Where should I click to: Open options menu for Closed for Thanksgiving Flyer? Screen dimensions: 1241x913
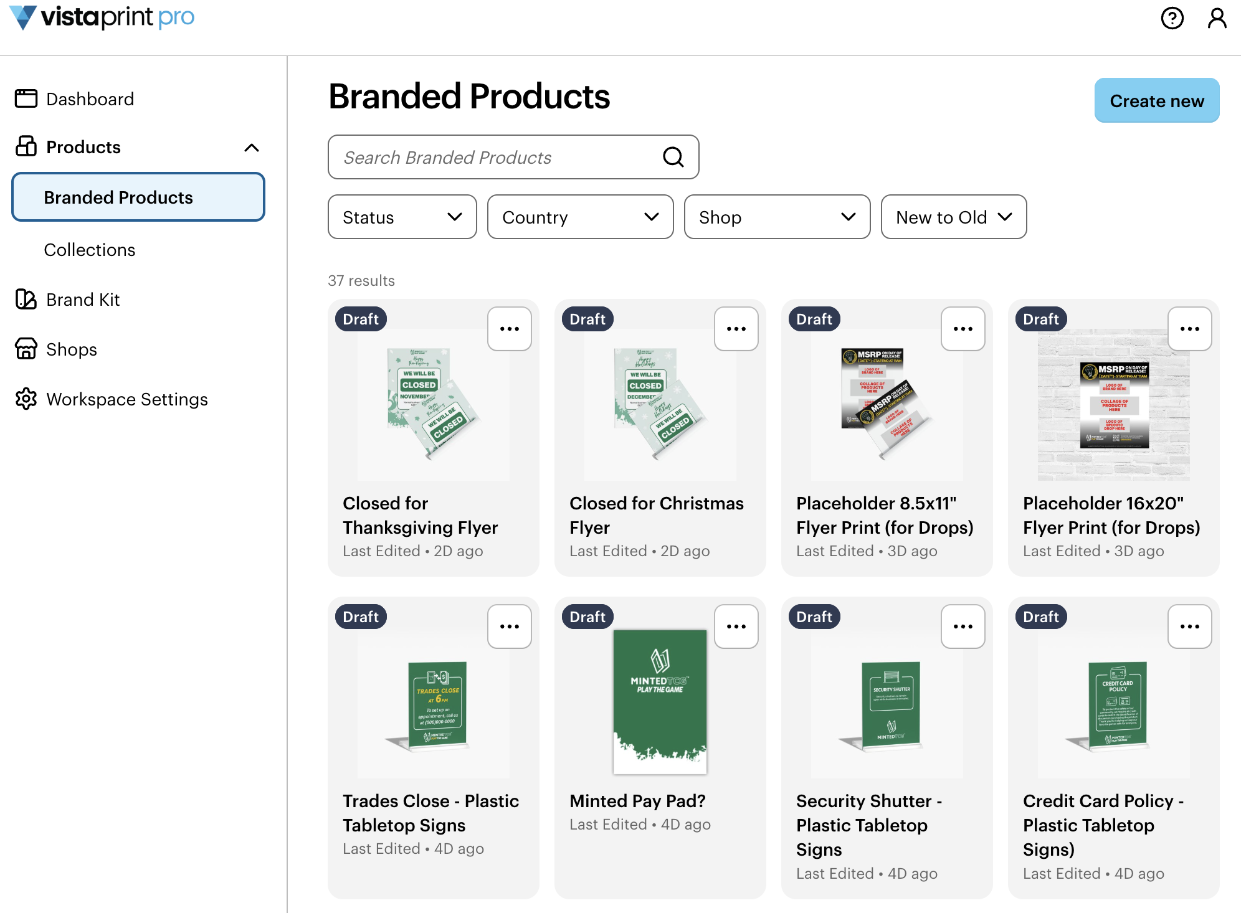510,329
